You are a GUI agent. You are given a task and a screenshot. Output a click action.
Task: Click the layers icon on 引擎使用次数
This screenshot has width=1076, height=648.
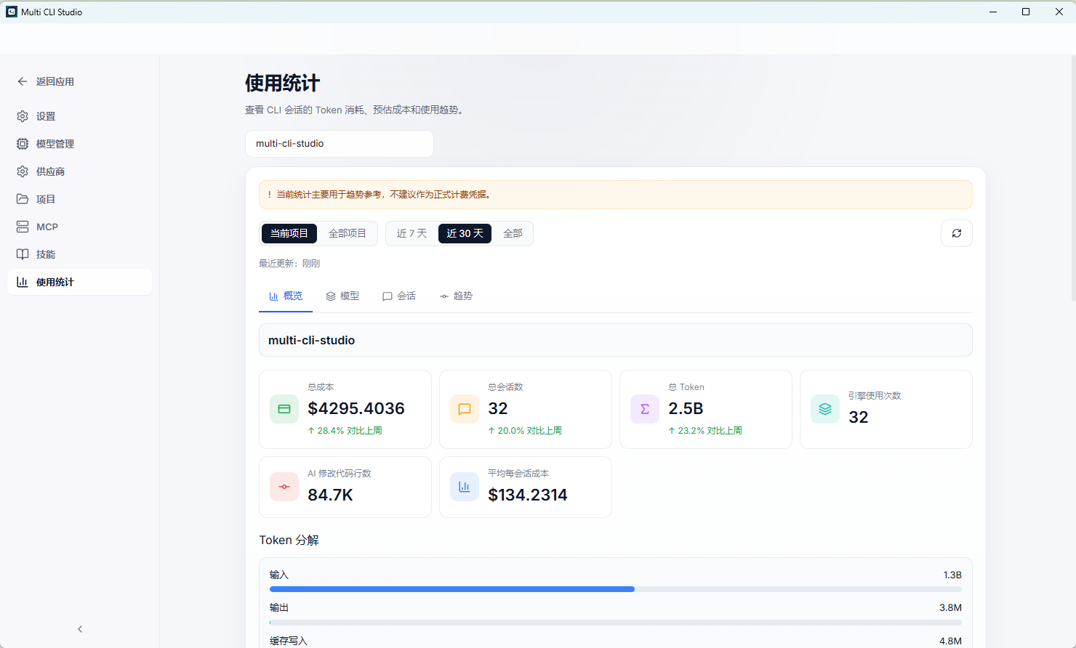click(x=825, y=409)
